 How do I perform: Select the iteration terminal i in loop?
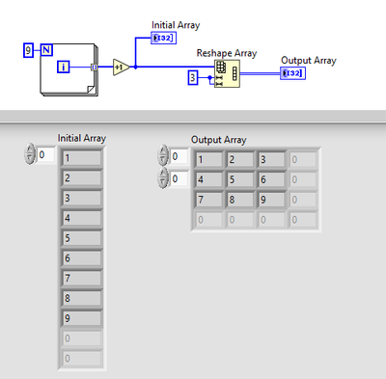(x=64, y=68)
